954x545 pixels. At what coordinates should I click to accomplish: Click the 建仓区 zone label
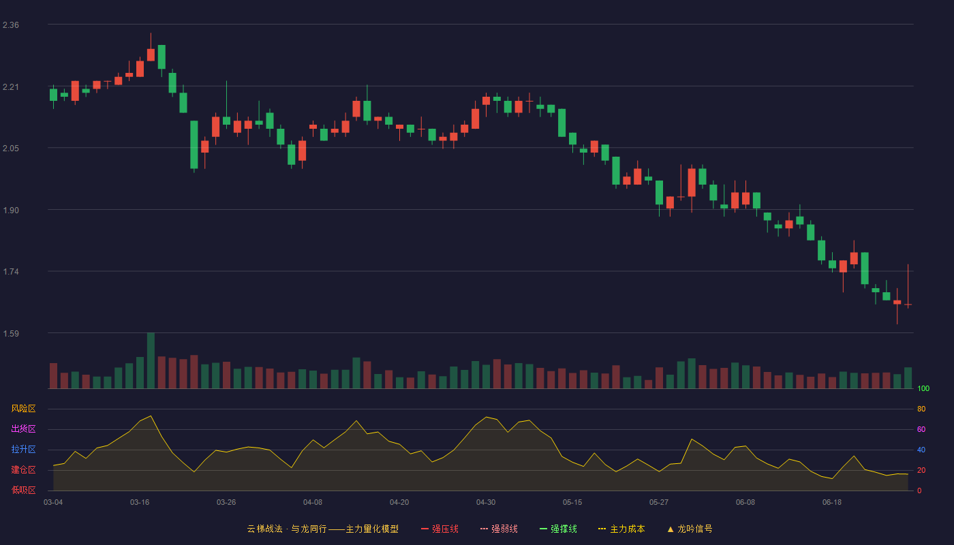coord(24,470)
